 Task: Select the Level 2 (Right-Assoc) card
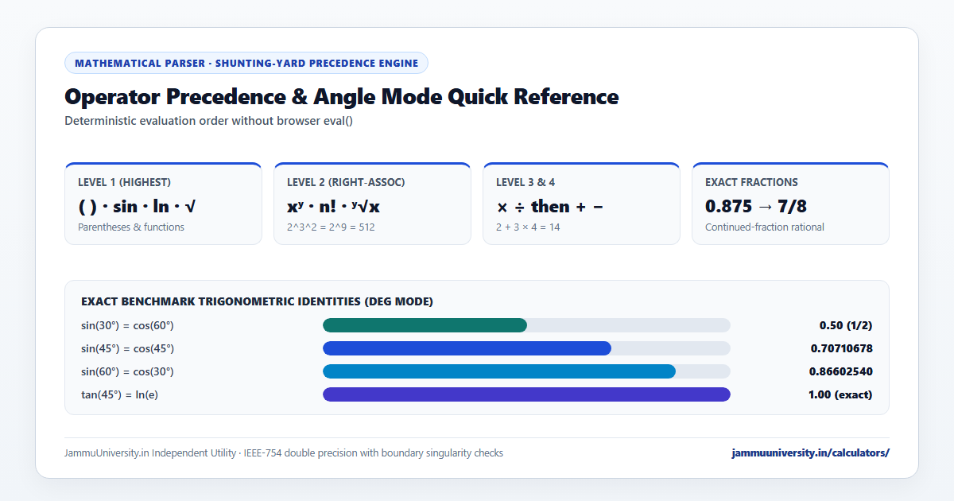tap(372, 204)
